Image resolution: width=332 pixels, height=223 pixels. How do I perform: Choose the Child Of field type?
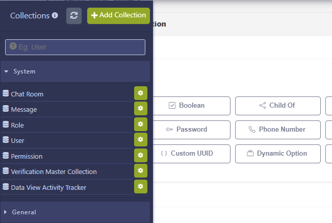(x=277, y=106)
